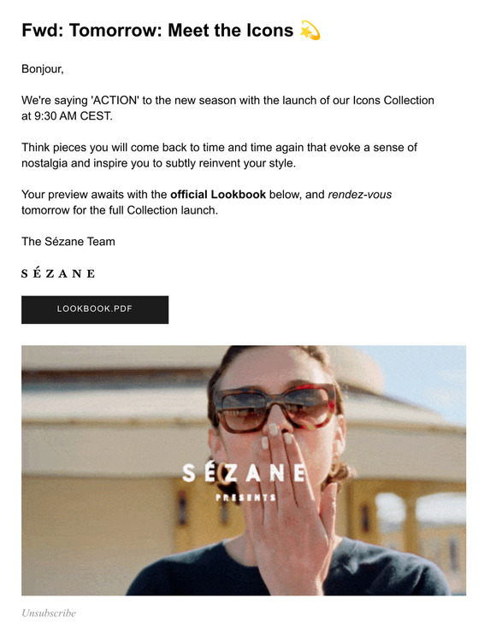Viewport: 496px width, 628px height.
Task: Click the tortoiseshell sunglasses in the photo
Action: (275, 408)
